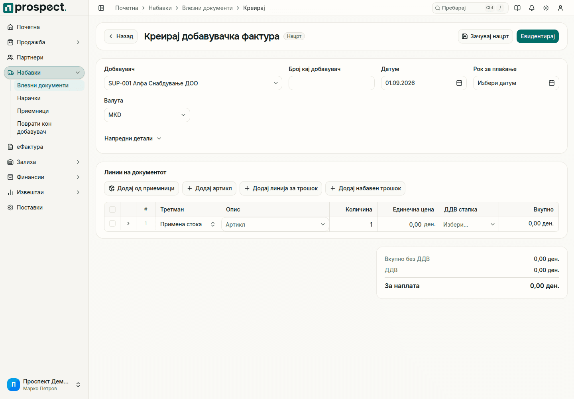Viewport: 574px width, 399px height.
Task: Open the ДДВ стапка Избери... dropdown
Action: [x=469, y=224]
